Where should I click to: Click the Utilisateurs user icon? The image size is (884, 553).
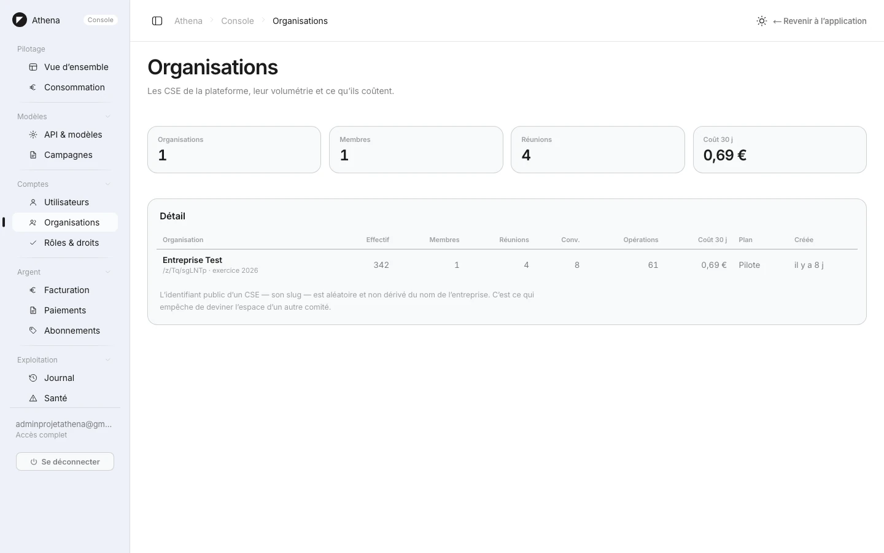coord(33,202)
